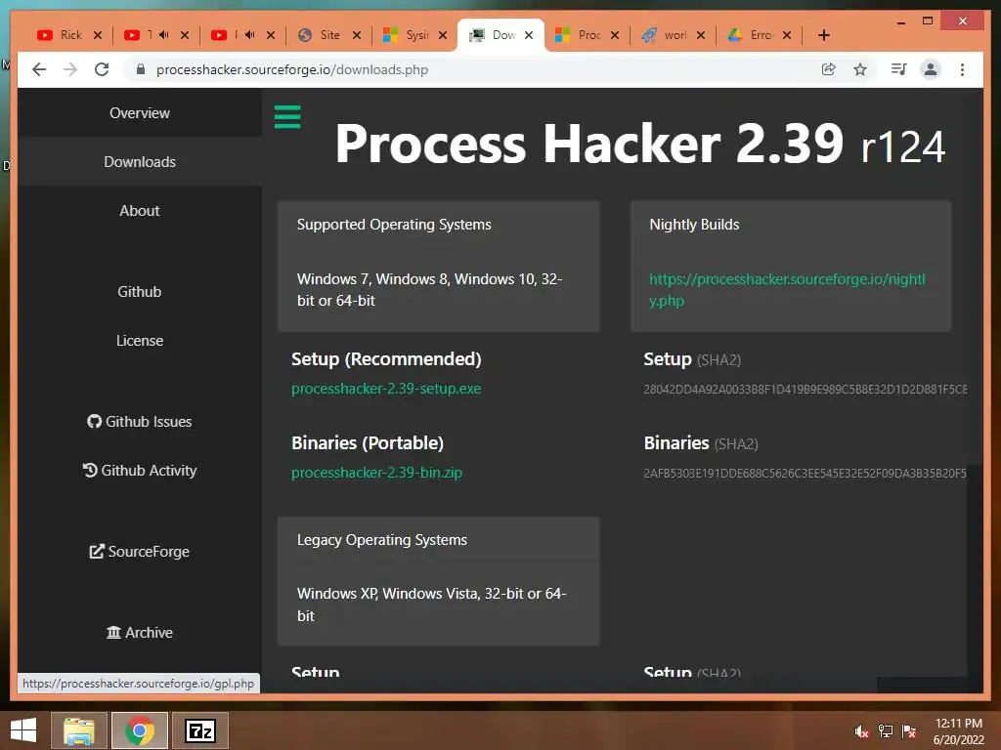Click the share page icon in address bar
1001x750 pixels.
(x=829, y=69)
